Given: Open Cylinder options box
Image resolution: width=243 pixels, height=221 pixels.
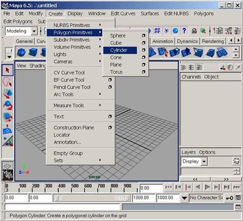Looking at the screenshot, I should [x=143, y=50].
